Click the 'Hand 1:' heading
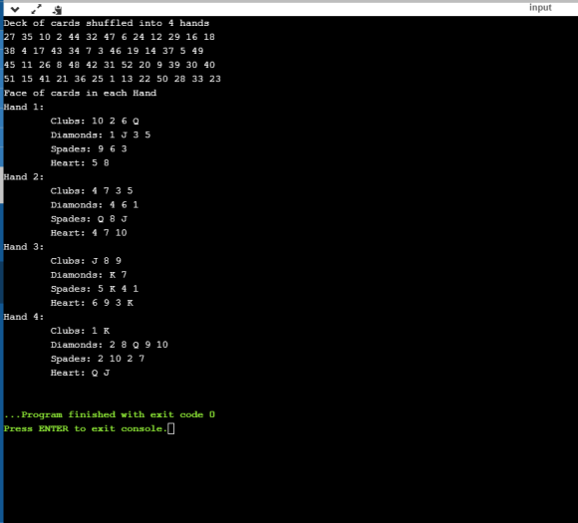578x523 pixels. pos(24,107)
